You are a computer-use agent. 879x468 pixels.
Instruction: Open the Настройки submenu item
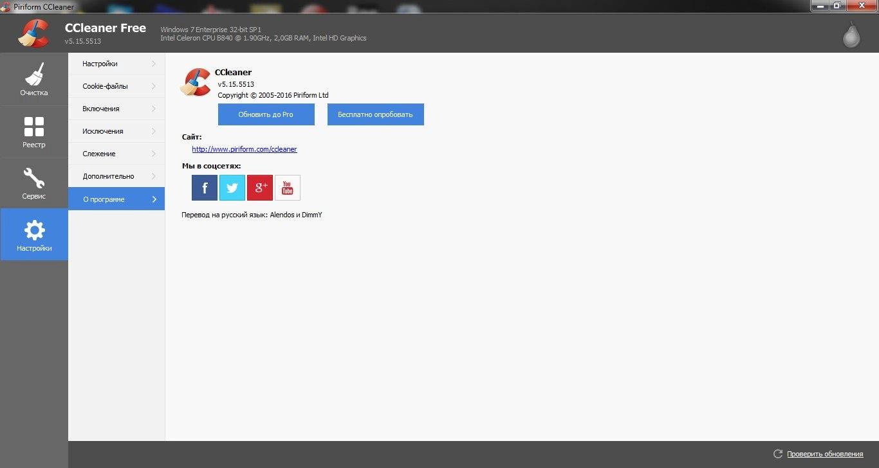click(116, 64)
